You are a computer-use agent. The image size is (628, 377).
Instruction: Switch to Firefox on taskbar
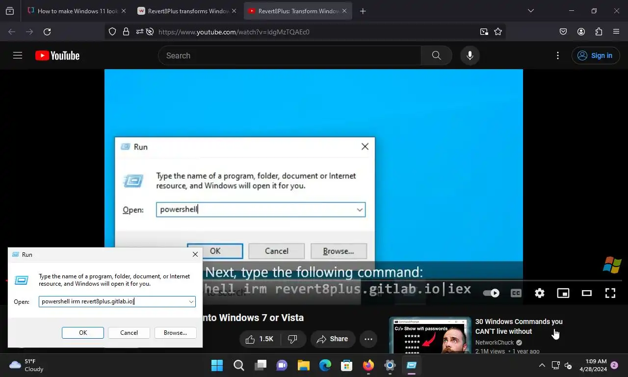pos(368,365)
